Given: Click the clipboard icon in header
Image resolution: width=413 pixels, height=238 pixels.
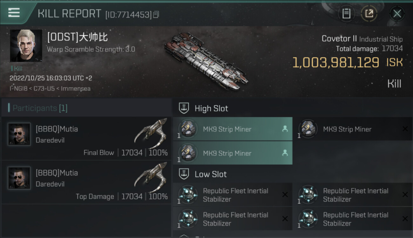Looking at the screenshot, I should [x=346, y=14].
